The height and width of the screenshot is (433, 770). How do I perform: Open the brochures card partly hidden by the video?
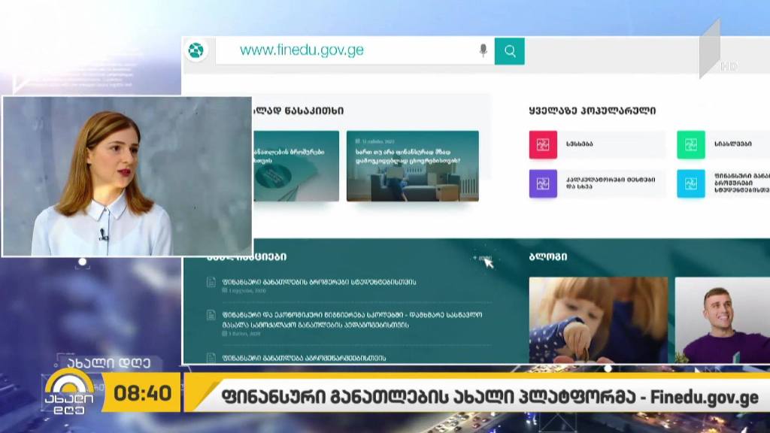(296, 166)
